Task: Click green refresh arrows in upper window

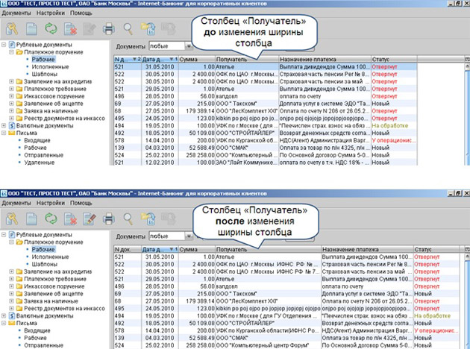Action: coord(51,29)
